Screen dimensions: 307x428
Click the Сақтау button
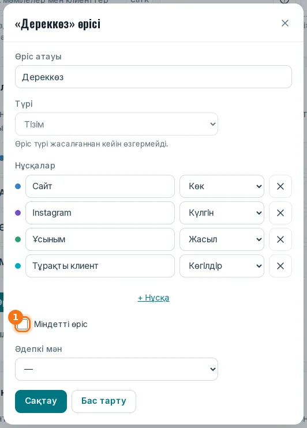(41, 401)
